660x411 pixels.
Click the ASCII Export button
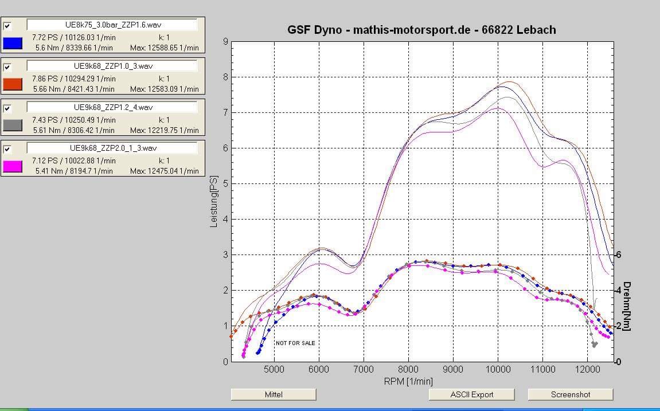point(471,394)
